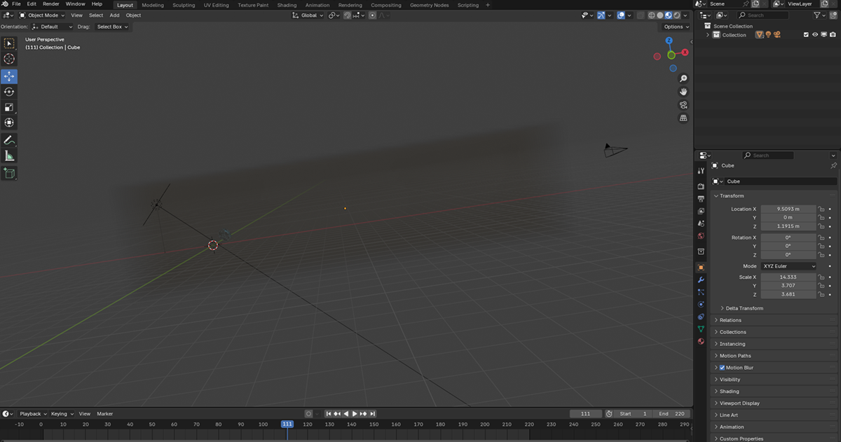Toggle camera view in viewport
This screenshot has height=442, width=841.
(683, 105)
